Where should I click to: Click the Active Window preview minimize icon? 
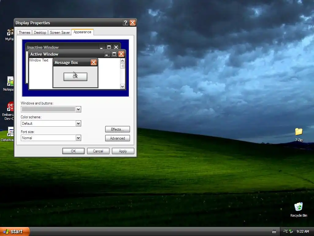point(107,54)
